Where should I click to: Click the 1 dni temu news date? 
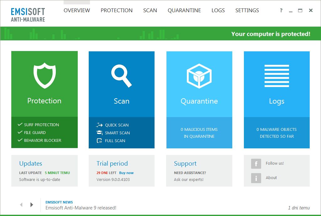(x=299, y=208)
